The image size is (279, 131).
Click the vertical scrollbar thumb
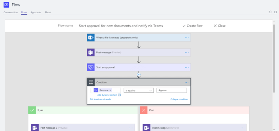274,59
